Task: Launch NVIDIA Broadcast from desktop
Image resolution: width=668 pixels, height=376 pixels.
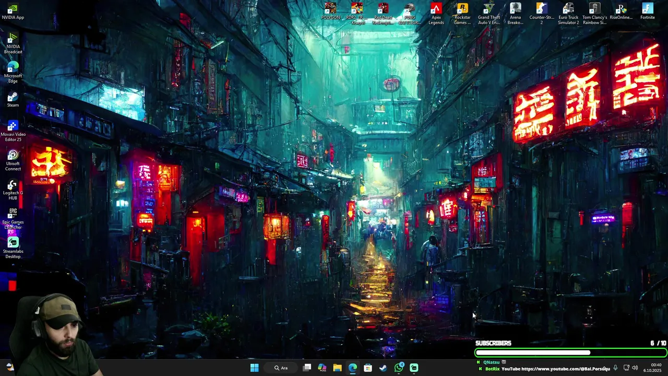Action: (x=13, y=43)
